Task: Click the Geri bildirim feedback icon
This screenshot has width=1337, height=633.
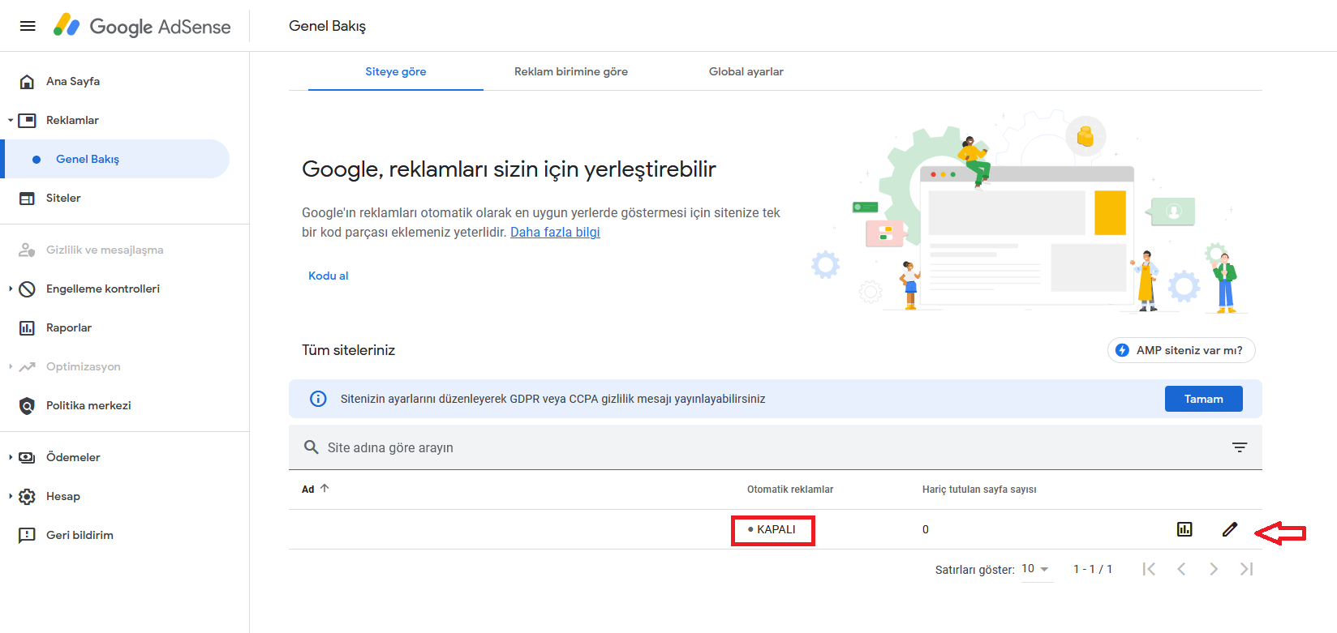Action: coord(27,535)
